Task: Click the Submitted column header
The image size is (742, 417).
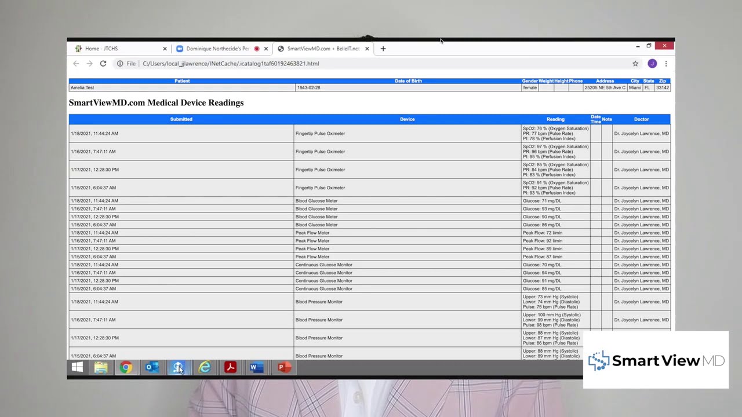Action: 181,119
